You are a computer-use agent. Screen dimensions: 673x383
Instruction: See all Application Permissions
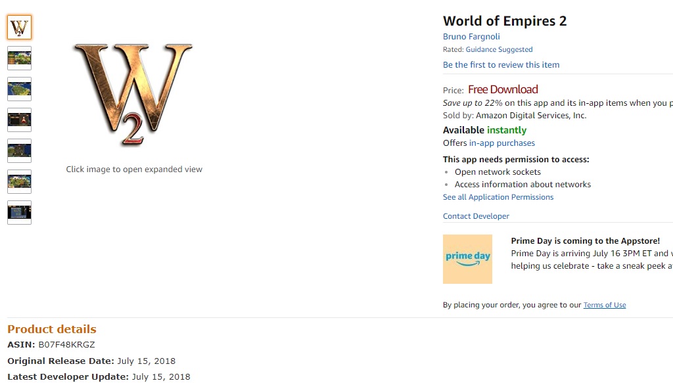click(498, 197)
